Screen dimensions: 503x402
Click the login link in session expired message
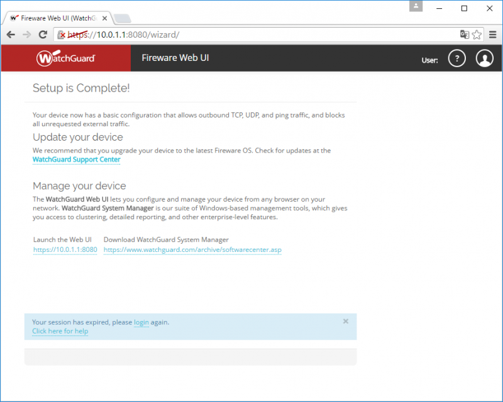pyautogui.click(x=141, y=322)
